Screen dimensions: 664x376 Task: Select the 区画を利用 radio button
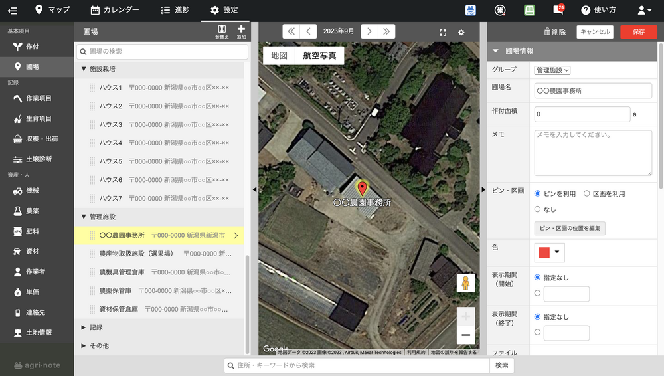point(586,193)
